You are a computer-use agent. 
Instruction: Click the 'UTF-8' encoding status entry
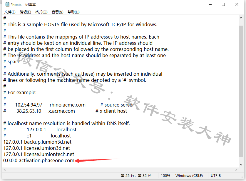click(x=216, y=175)
